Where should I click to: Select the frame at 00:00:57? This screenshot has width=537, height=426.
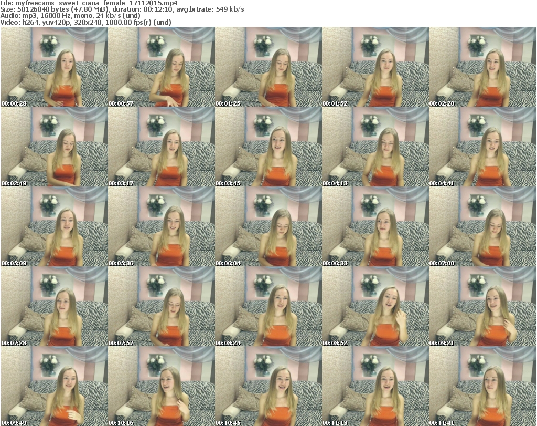[162, 67]
